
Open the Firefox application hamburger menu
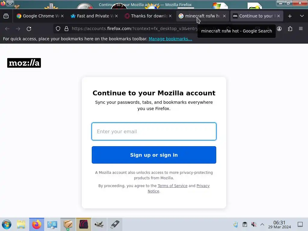301,29
